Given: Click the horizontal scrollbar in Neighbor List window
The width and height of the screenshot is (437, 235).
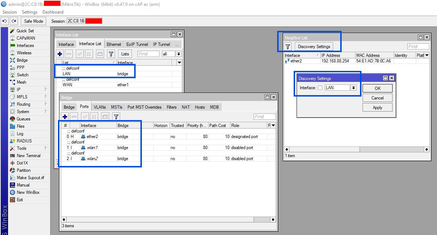Looking at the screenshot, I should click(356, 149).
